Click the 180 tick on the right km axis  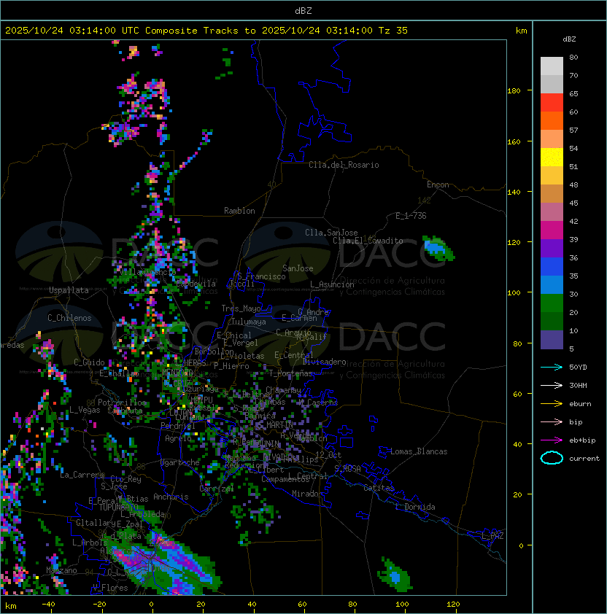pos(514,90)
